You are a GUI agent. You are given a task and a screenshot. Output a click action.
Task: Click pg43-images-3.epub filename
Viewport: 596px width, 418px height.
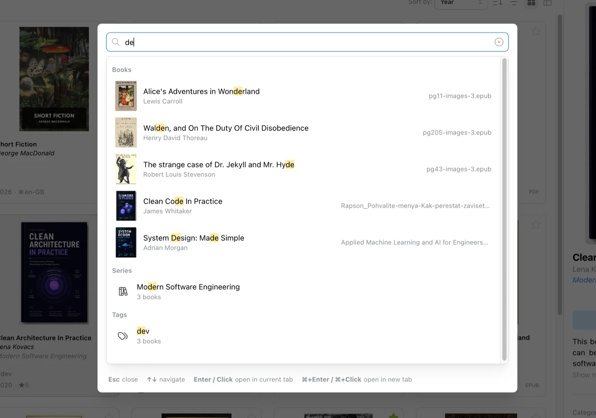459,169
